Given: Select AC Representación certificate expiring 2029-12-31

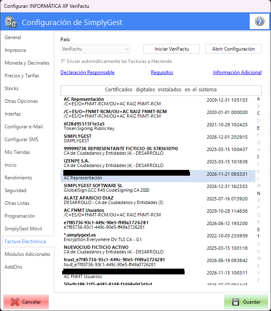Looking at the screenshot, I should pos(158,101).
